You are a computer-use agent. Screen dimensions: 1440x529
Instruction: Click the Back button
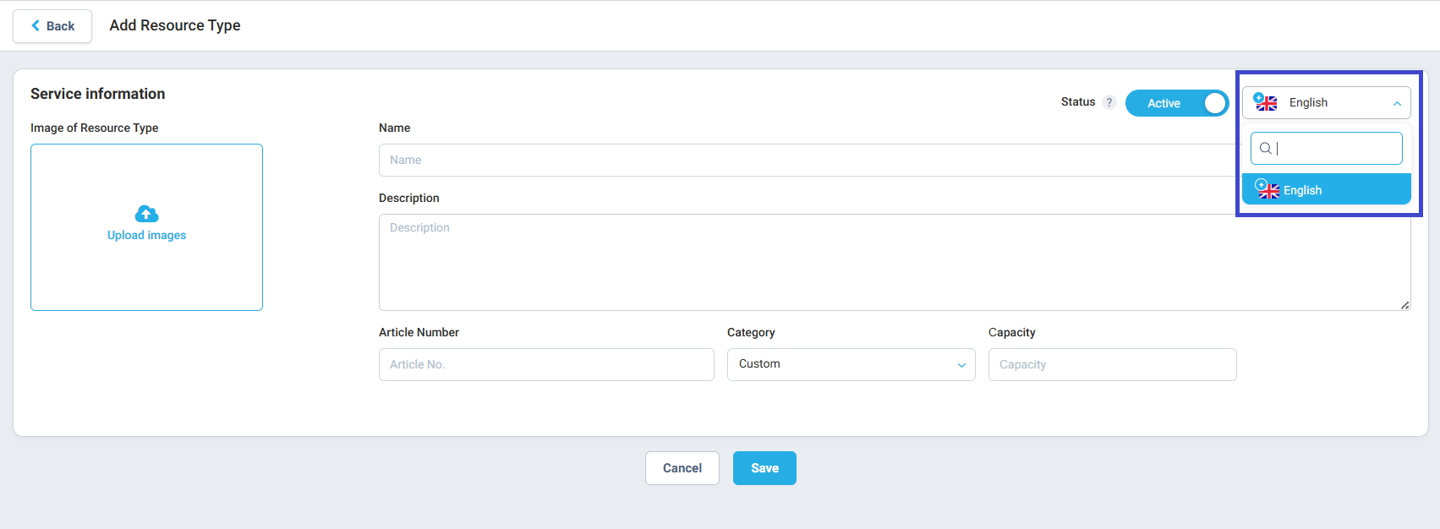52,26
